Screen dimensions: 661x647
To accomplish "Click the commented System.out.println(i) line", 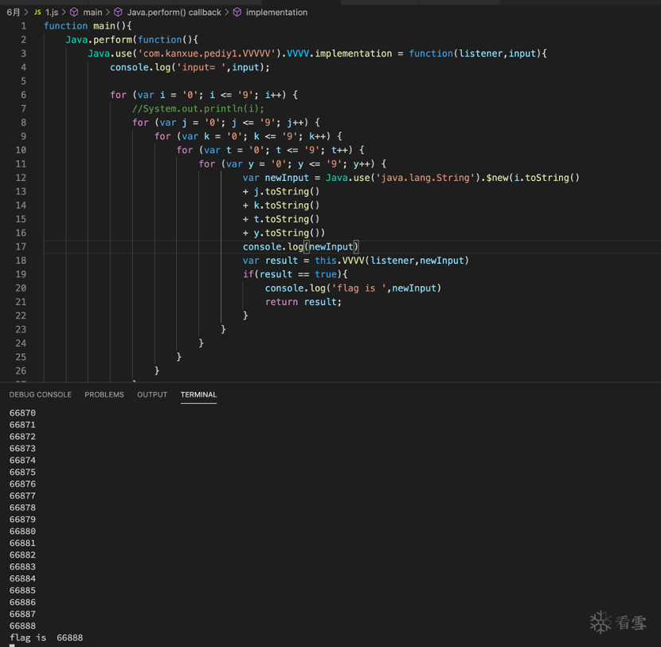I will coord(198,108).
